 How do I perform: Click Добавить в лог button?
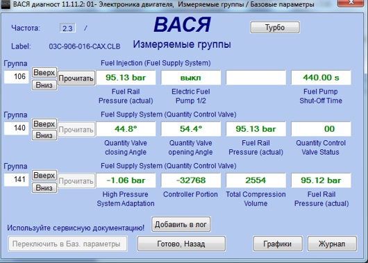point(181,224)
